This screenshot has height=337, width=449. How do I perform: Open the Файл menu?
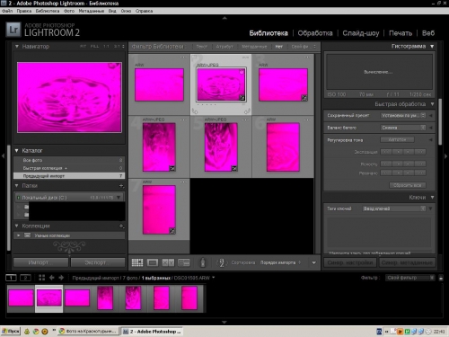[7, 11]
